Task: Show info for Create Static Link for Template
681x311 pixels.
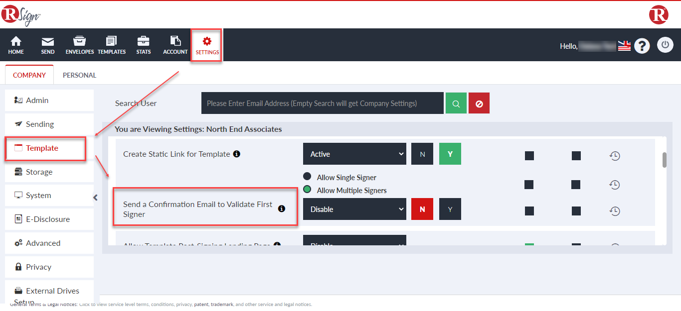Action: click(237, 154)
